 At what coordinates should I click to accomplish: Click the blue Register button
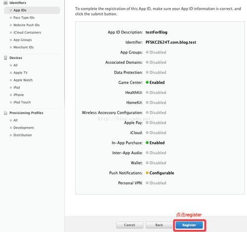(189, 225)
